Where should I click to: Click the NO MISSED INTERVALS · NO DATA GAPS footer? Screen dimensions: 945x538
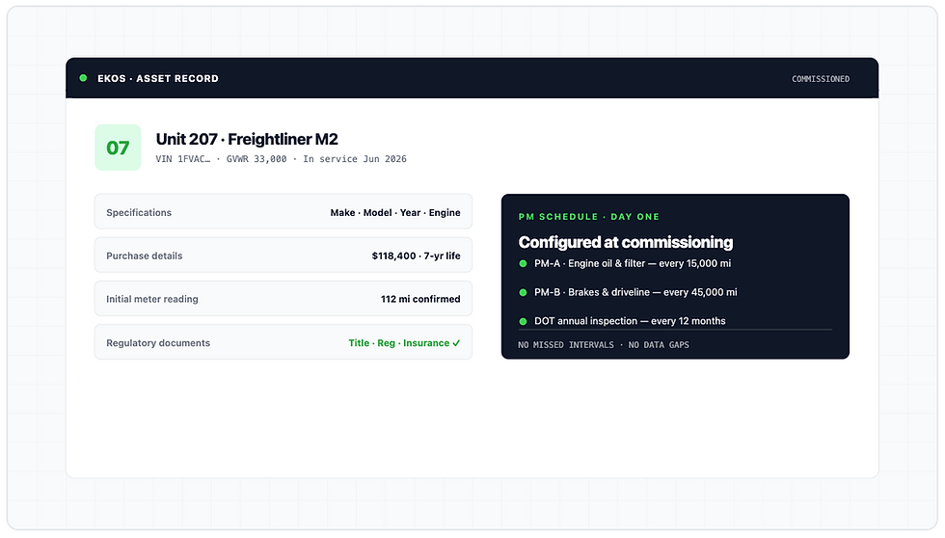604,345
